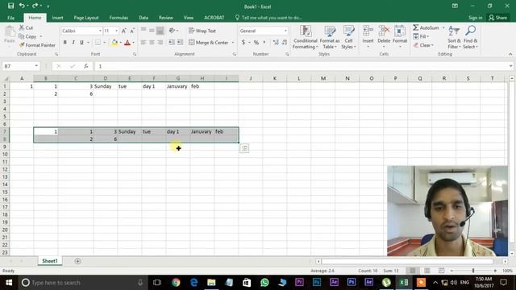Switch to the Page Layout tab
516x290 pixels.
pyautogui.click(x=86, y=18)
